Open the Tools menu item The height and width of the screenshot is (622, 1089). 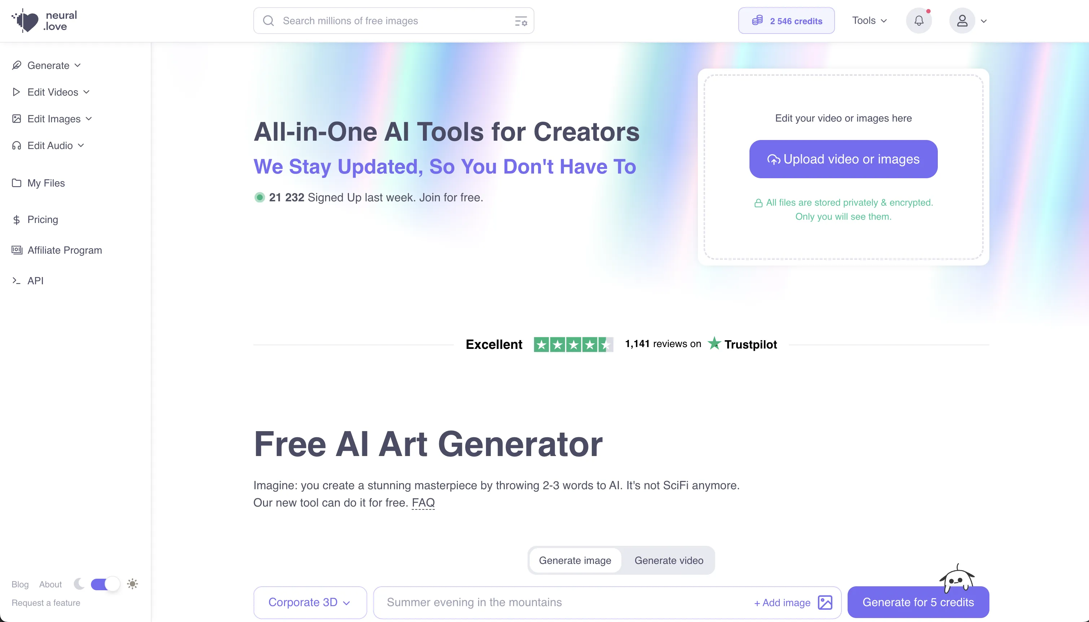870,20
